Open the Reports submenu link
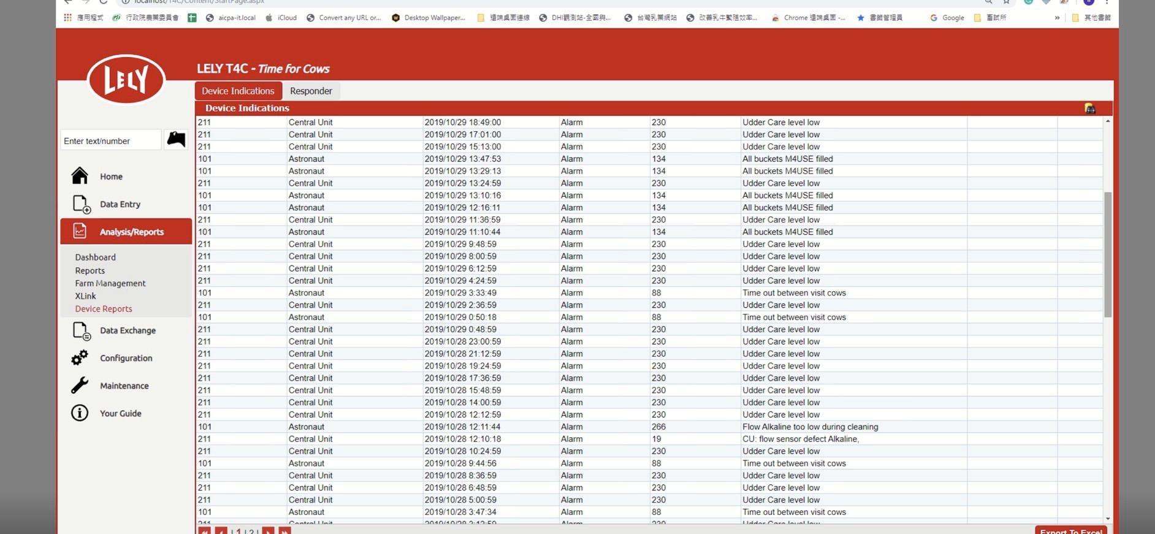 [x=90, y=270]
